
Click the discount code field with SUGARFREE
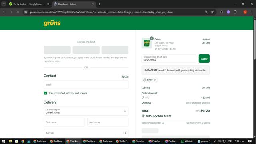point(169,59)
